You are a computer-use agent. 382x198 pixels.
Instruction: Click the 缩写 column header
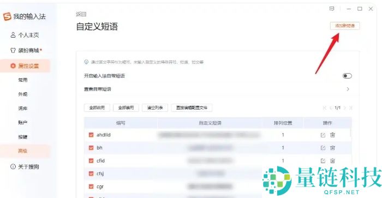click(121, 123)
